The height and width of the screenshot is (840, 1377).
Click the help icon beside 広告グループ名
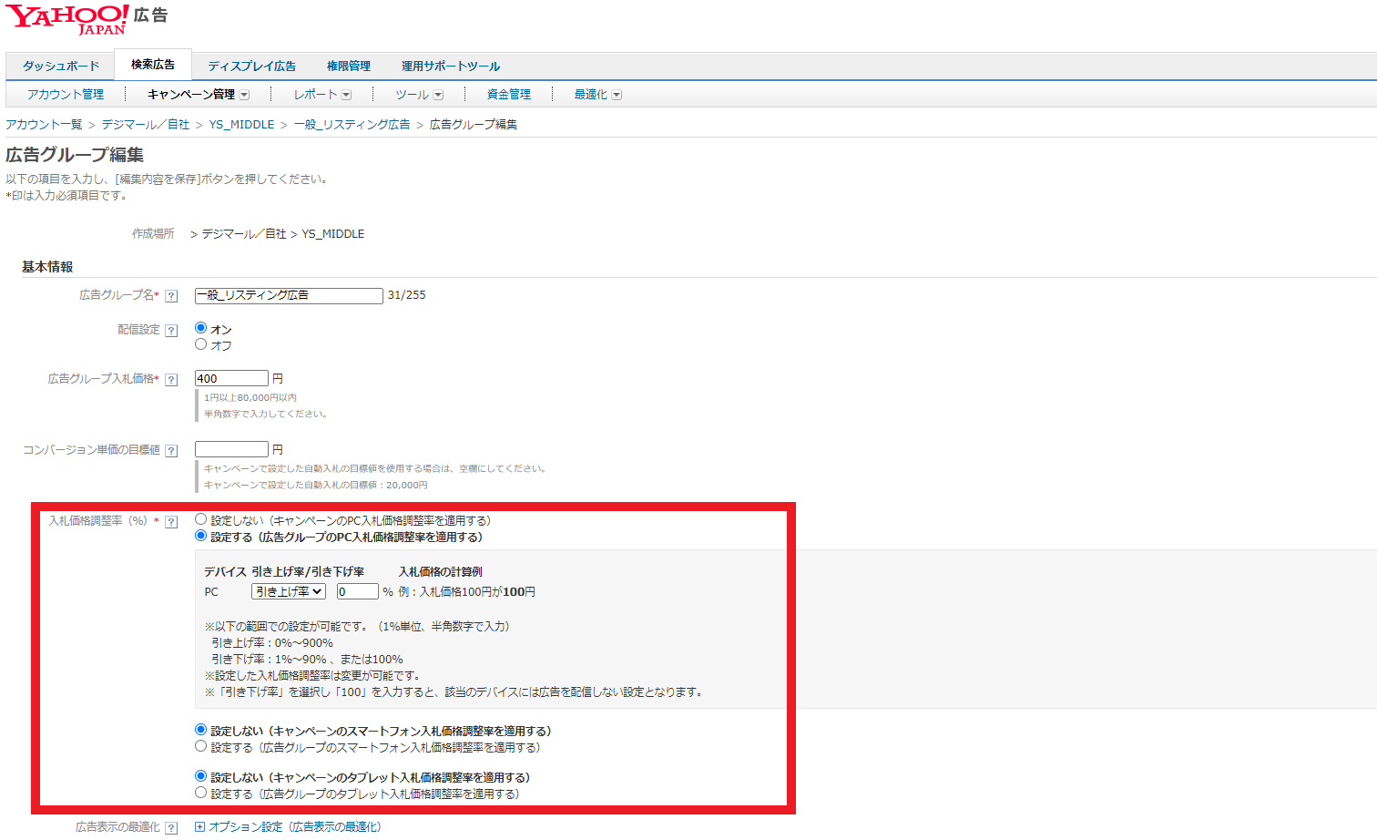point(171,296)
